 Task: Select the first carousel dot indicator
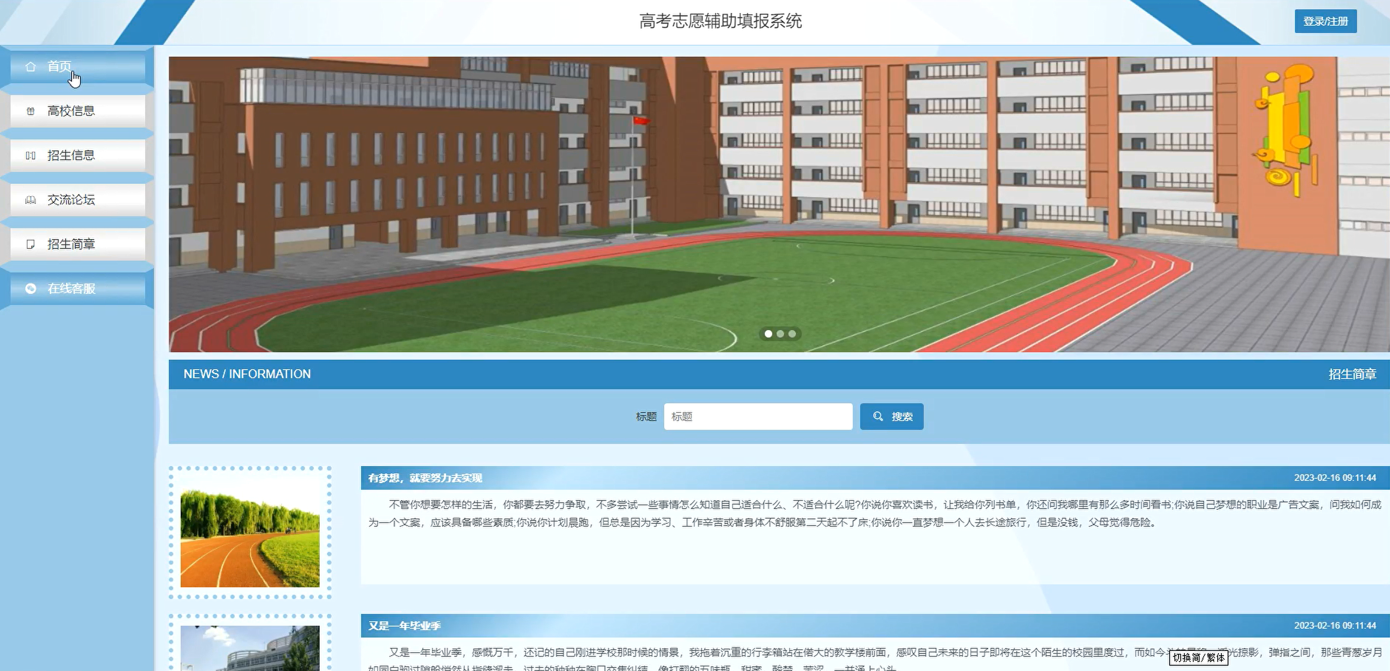tap(768, 334)
